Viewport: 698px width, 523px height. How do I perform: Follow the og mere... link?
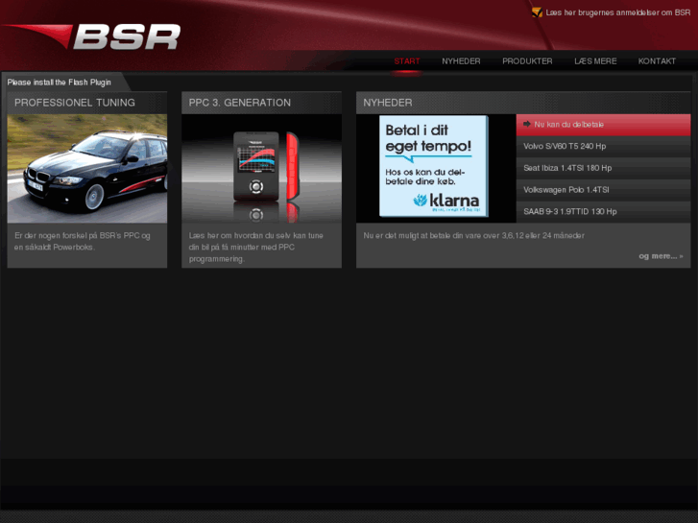coord(661,256)
